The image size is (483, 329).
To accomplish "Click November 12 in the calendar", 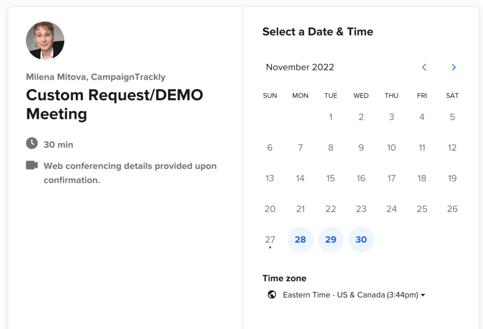I will click(x=452, y=148).
